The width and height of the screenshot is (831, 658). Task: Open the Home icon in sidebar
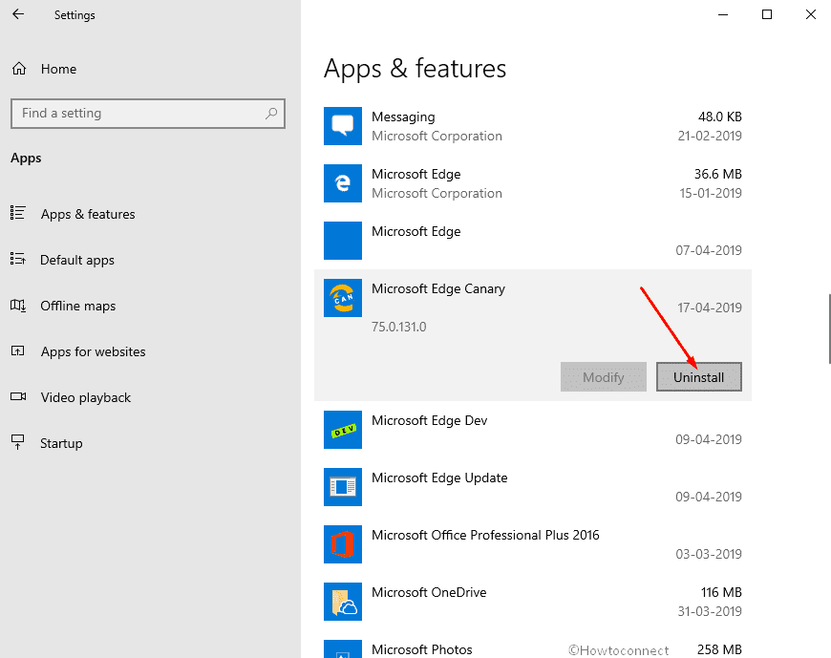19,69
